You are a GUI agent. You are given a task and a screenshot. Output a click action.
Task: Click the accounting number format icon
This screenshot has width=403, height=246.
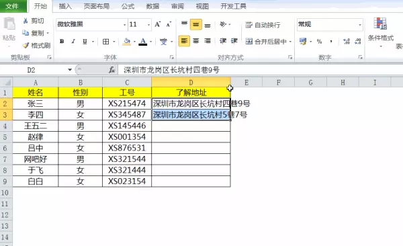[303, 42]
